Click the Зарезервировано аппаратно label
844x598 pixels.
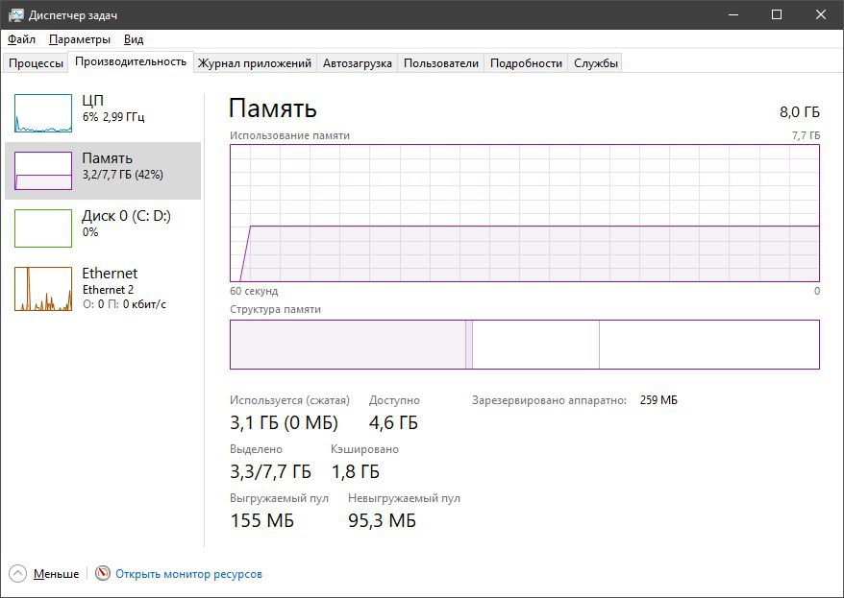tap(549, 400)
